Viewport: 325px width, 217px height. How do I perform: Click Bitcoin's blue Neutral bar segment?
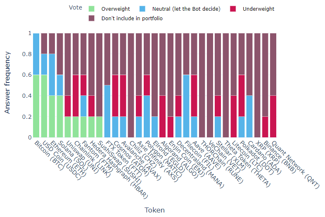click(x=36, y=54)
